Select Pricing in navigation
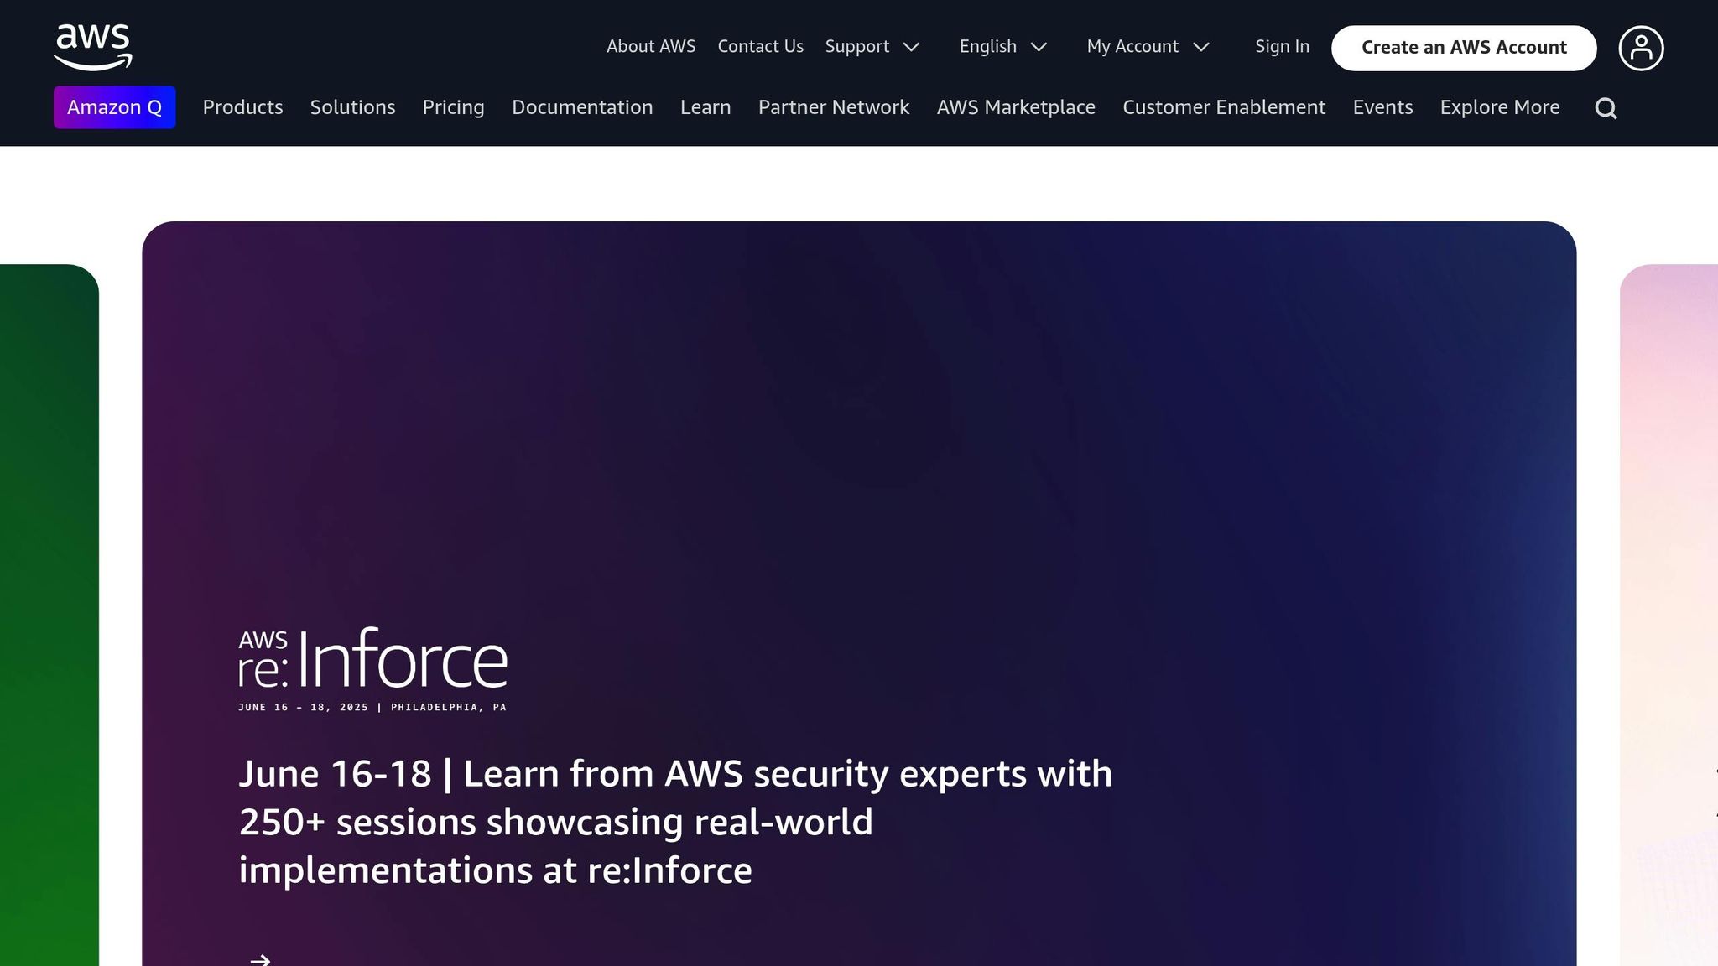This screenshot has height=966, width=1718. 453,107
